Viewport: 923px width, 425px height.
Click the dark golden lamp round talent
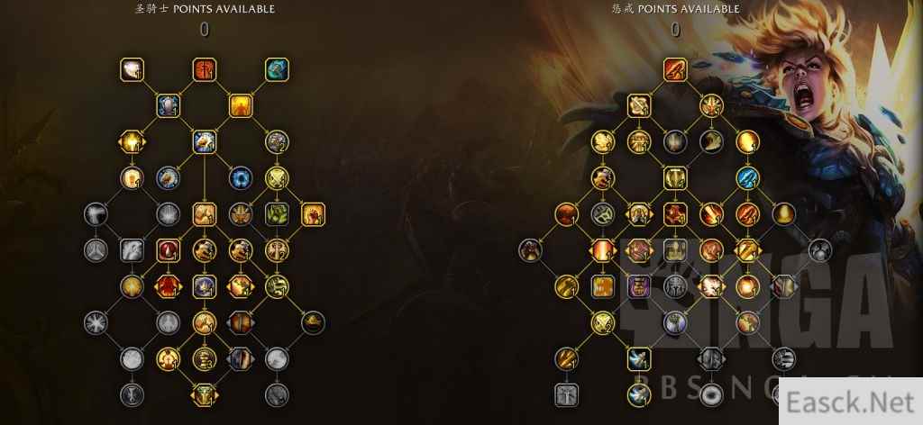point(313,322)
